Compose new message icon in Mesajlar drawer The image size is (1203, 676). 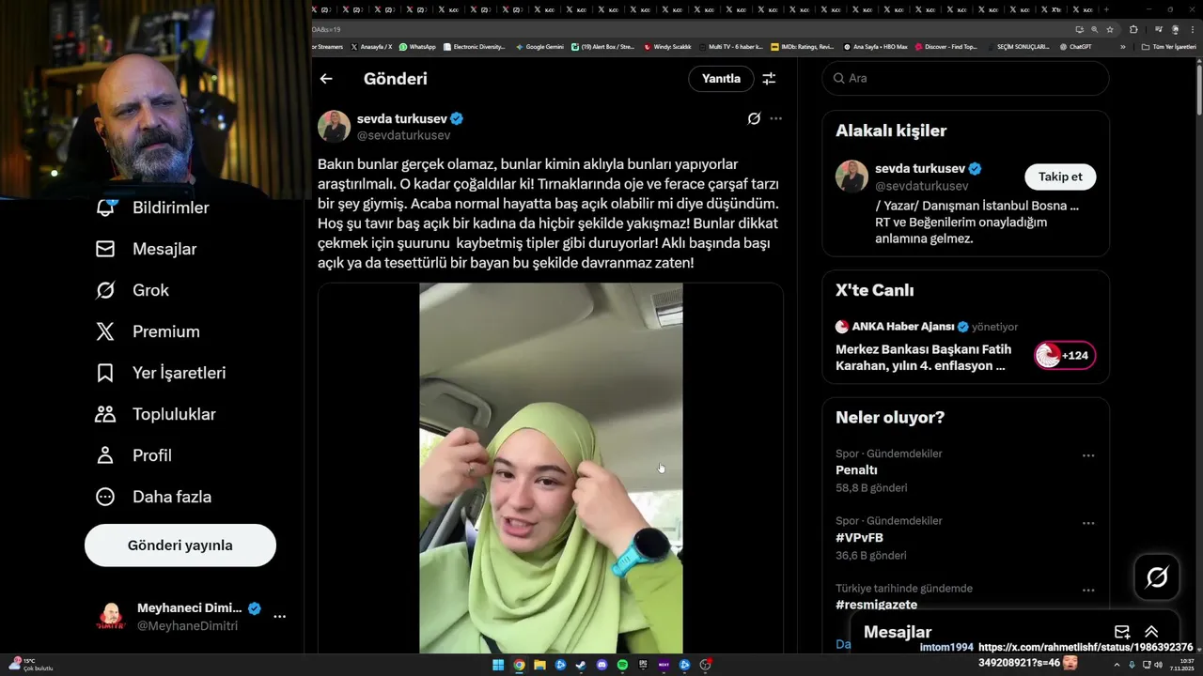tap(1121, 632)
